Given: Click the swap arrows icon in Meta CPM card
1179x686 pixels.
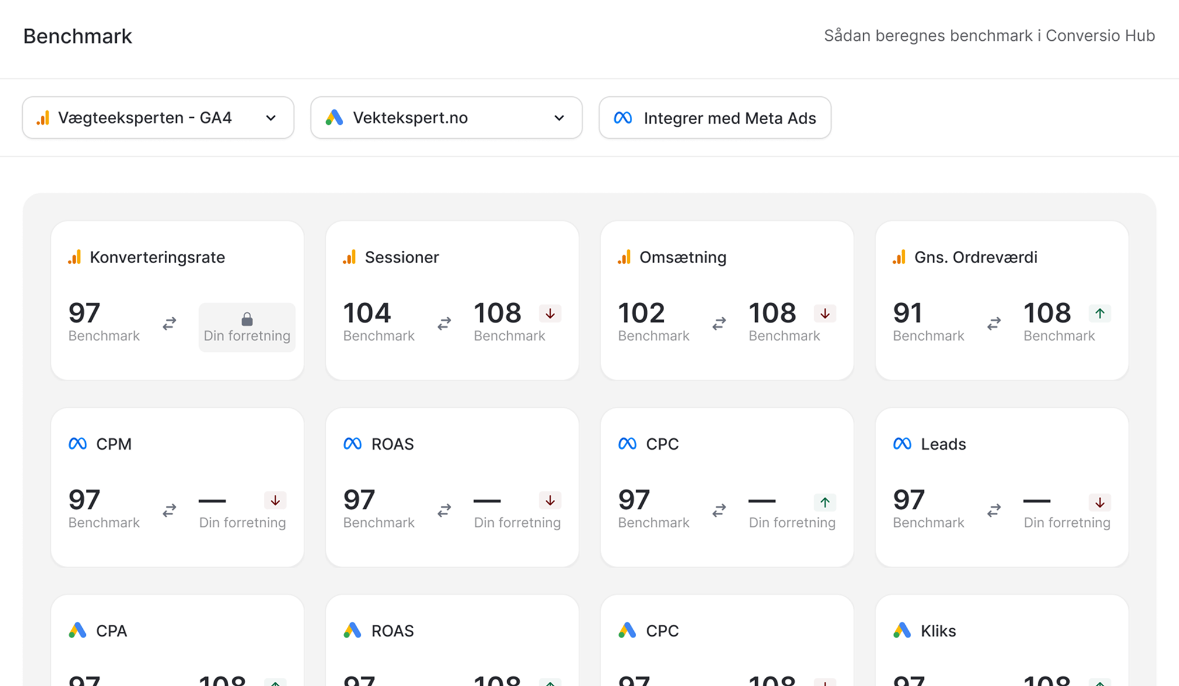Looking at the screenshot, I should [x=169, y=510].
